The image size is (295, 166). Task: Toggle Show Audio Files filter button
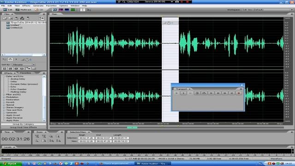pos(5,69)
